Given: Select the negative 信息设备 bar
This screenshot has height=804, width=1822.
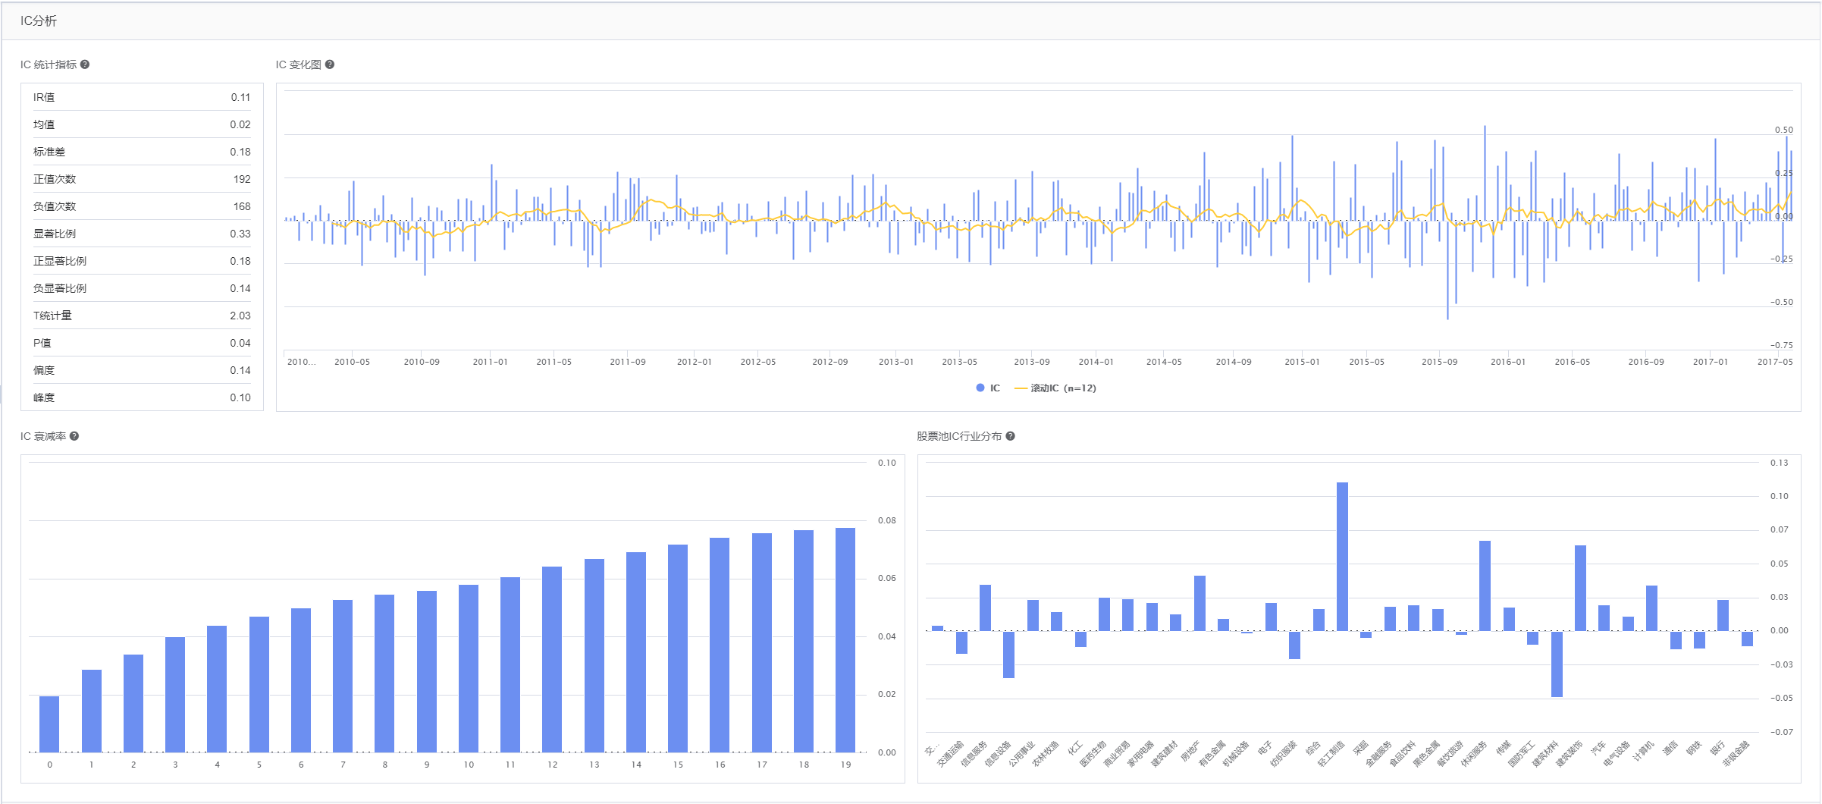Looking at the screenshot, I should pyautogui.click(x=1008, y=654).
